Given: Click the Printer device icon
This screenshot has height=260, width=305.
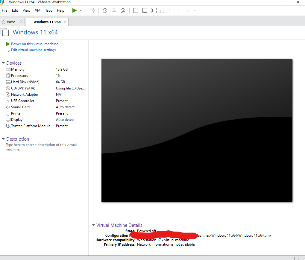Looking at the screenshot, I should [x=8, y=113].
